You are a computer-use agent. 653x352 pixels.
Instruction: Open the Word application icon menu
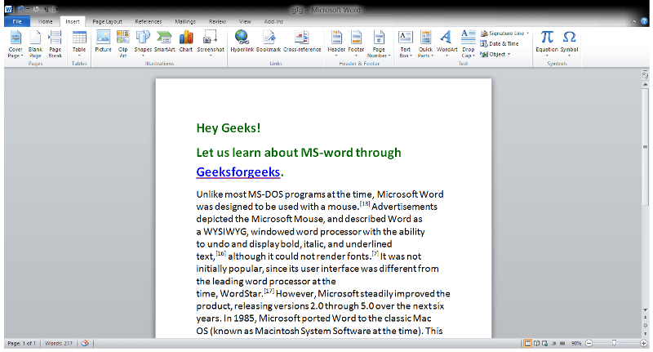(x=8, y=9)
